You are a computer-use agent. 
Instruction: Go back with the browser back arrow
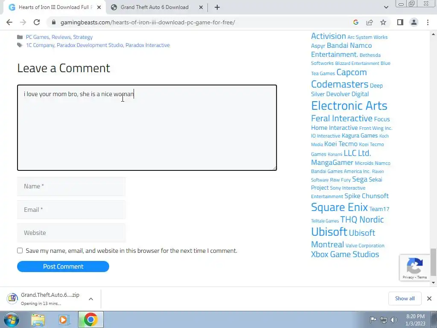[x=9, y=22]
